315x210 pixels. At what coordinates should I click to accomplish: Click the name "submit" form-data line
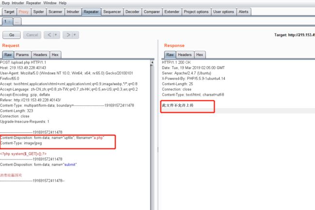point(38,165)
